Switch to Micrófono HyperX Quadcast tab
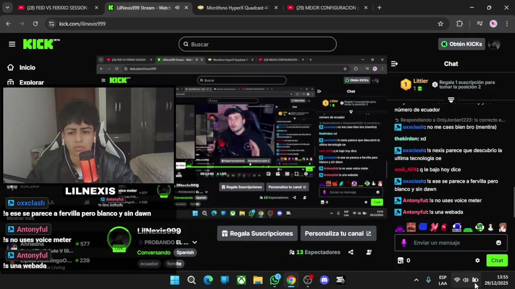 coord(237,8)
